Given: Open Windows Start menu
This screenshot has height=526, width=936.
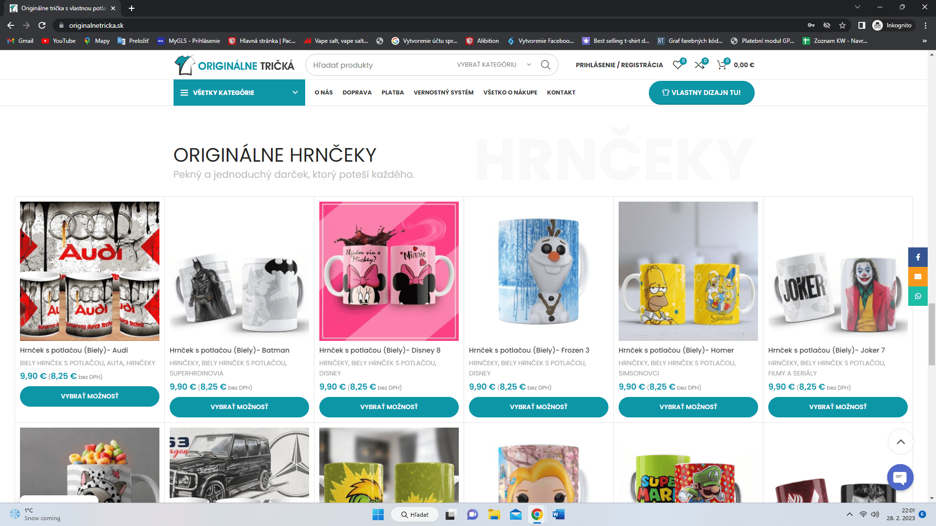Looking at the screenshot, I should (x=378, y=514).
